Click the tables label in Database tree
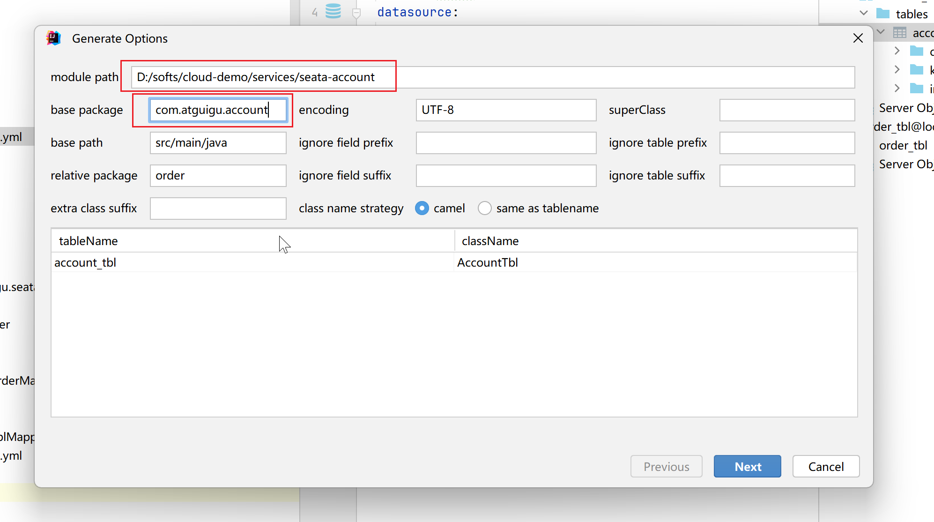The image size is (934, 522). click(912, 14)
